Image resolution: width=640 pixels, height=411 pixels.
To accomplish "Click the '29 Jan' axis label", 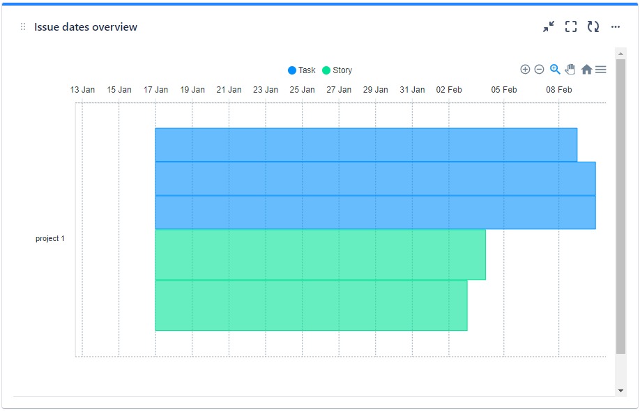I will (376, 90).
